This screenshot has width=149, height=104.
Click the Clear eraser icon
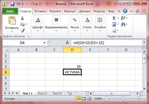pyautogui.click(x=114, y=31)
